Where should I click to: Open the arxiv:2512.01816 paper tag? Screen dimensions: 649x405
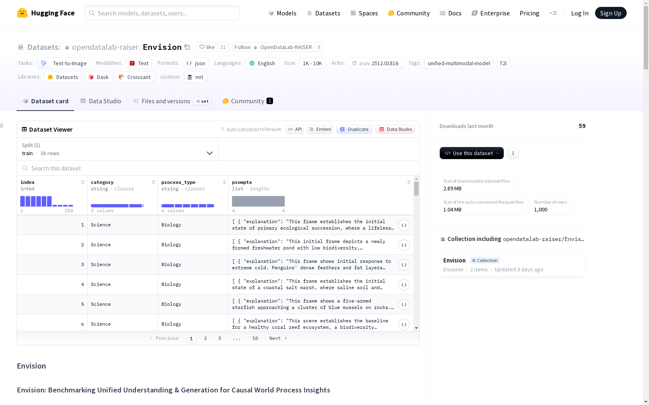coord(375,63)
